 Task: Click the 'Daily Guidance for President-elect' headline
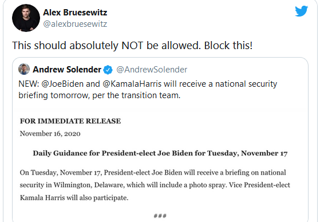(160, 153)
